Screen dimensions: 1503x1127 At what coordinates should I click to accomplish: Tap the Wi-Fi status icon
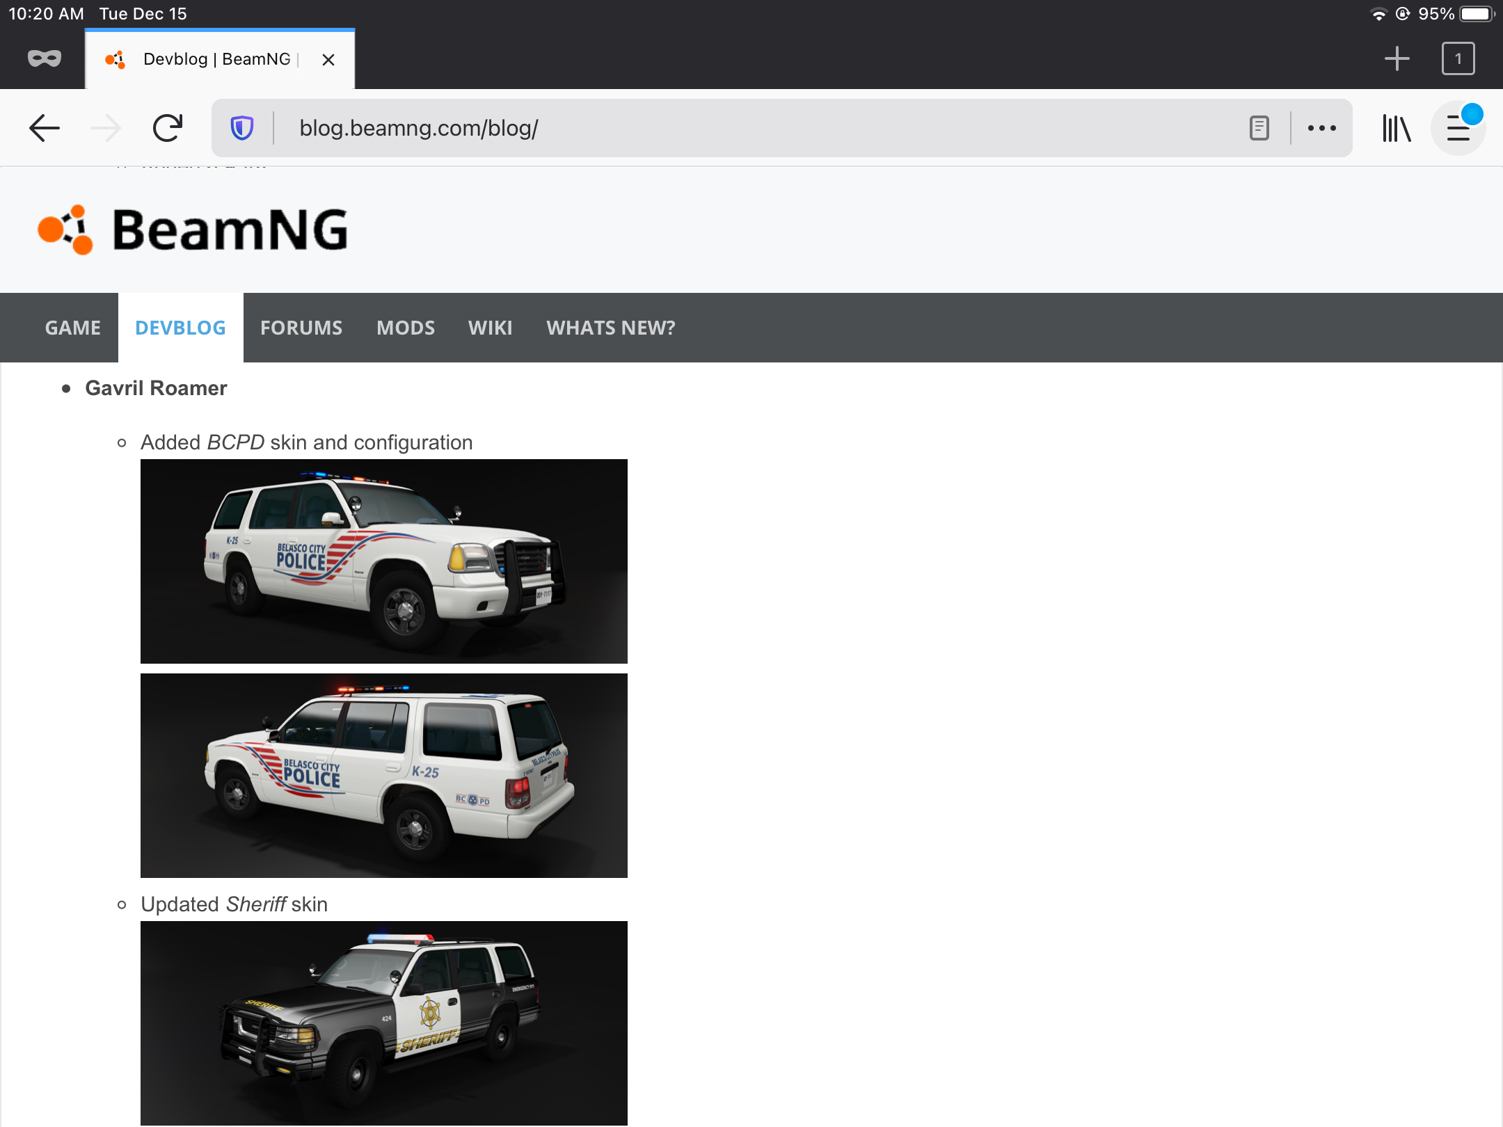click(1378, 14)
